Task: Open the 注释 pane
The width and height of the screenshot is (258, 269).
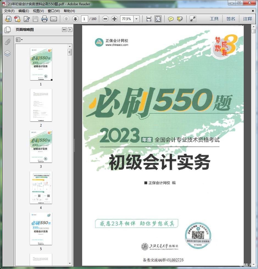Action: (247, 19)
